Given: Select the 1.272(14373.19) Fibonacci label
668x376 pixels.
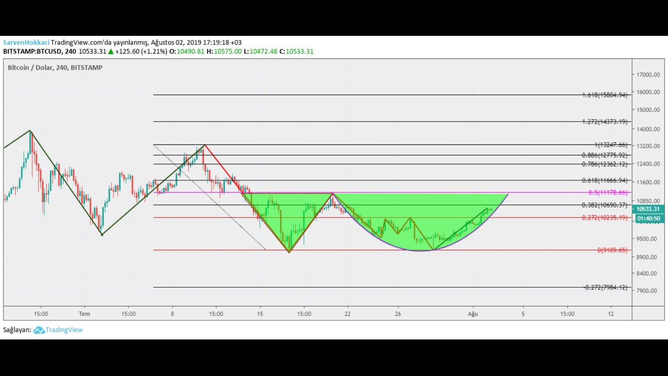Looking at the screenshot, I should point(605,122).
